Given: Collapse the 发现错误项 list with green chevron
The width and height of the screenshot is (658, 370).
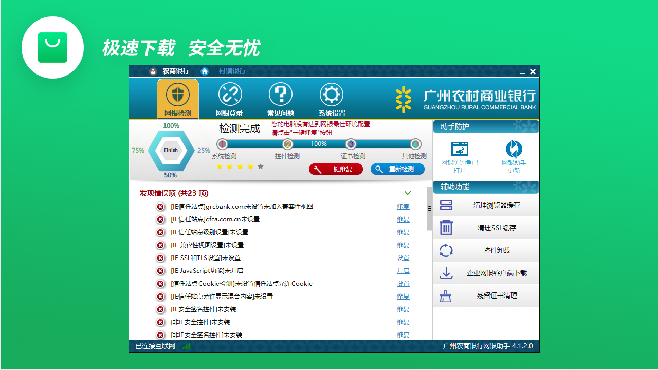Looking at the screenshot, I should click(408, 193).
